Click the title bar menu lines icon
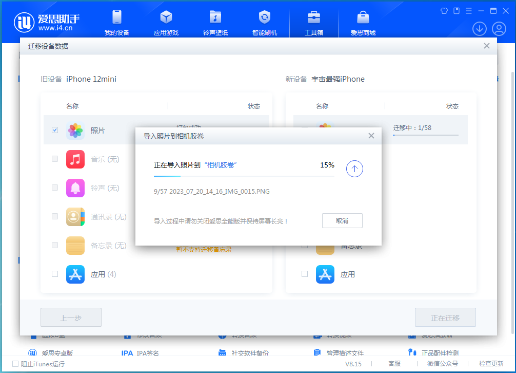This screenshot has width=516, height=373. 469,11
